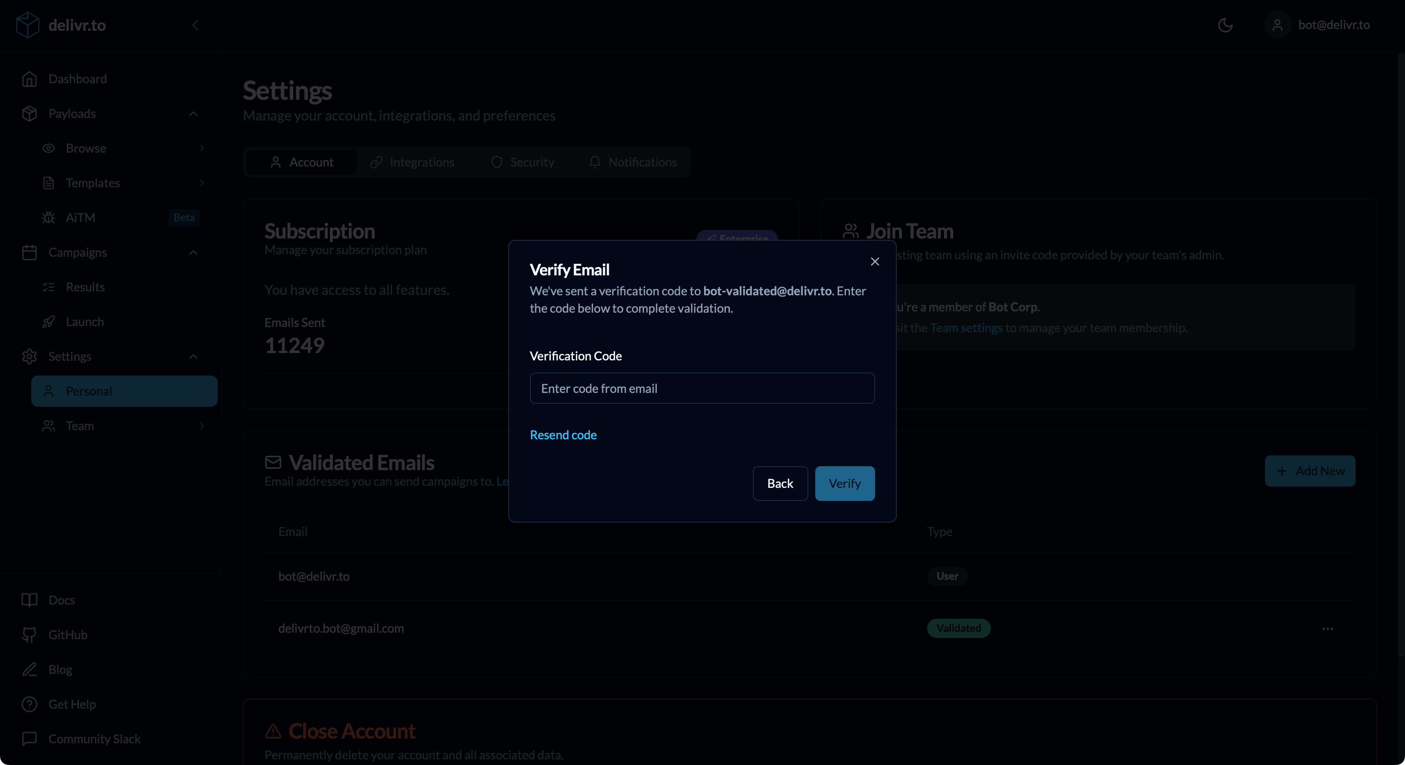Click the Resend code link
The width and height of the screenshot is (1405, 765).
pos(563,435)
